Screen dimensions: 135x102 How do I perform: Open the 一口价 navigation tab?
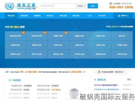(89, 16)
